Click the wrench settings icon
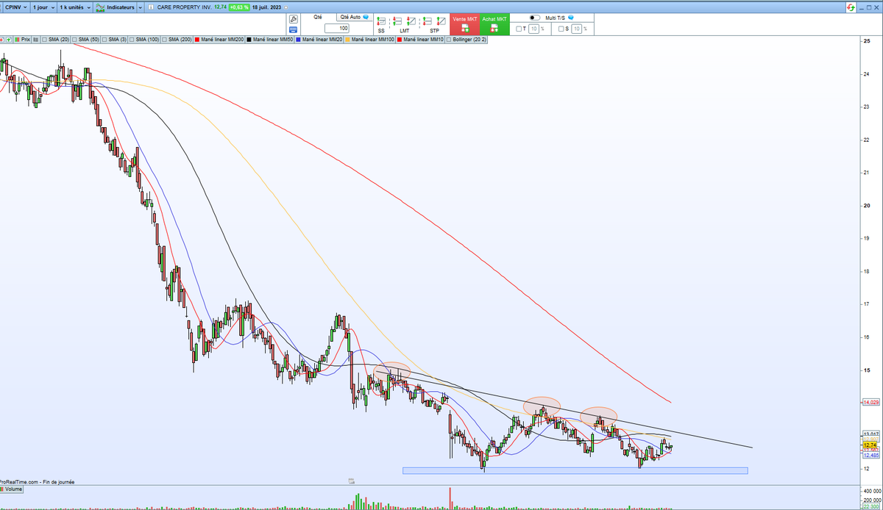This screenshot has width=883, height=510. point(293,19)
